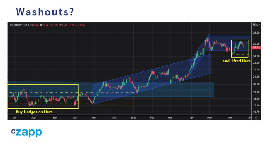Click the 16.70 price axis label

[x=256, y=112]
